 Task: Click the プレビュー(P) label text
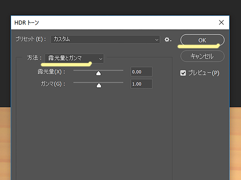(x=204, y=73)
